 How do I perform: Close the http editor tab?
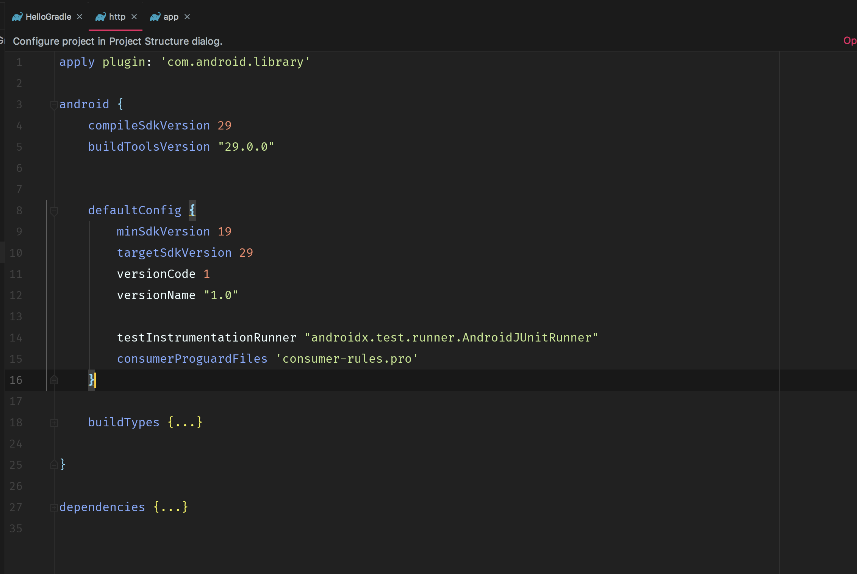click(x=134, y=17)
